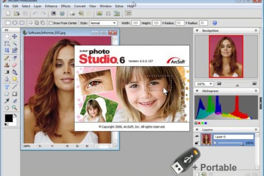Image resolution: width=264 pixels, height=176 pixels.
Task: Toggle the lock on Layer-0
Action: pyautogui.click(x=197, y=143)
